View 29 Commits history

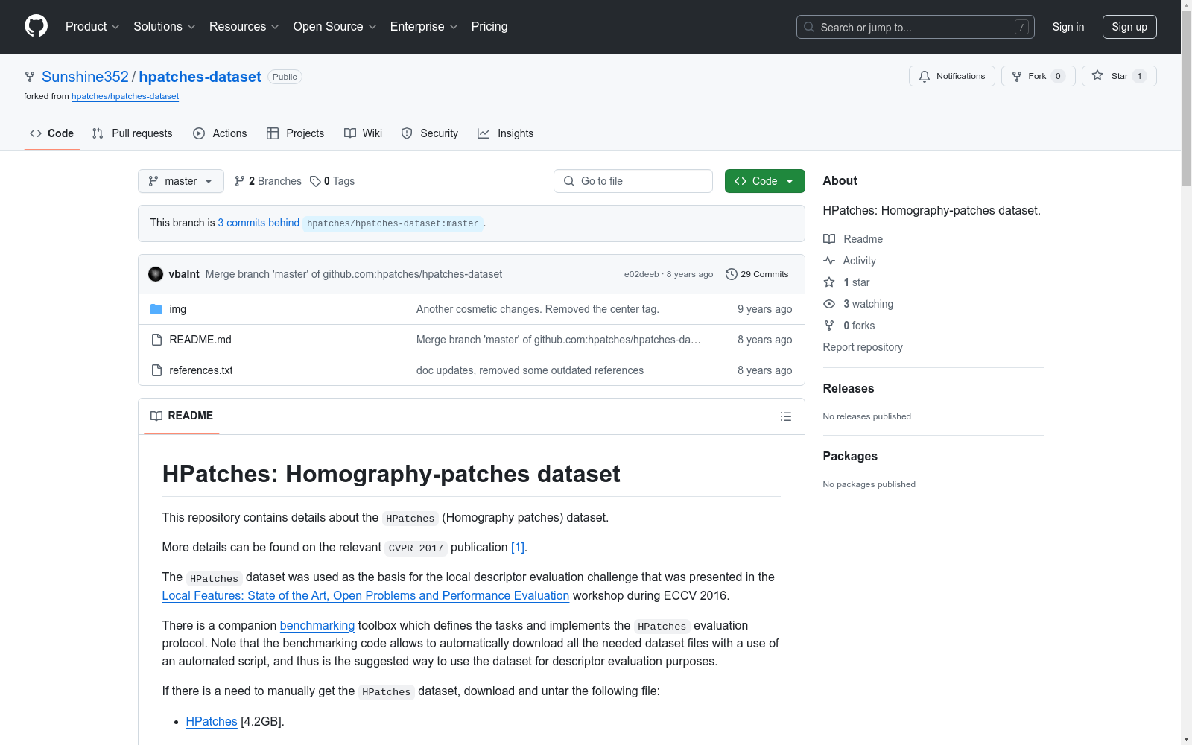[757, 274]
